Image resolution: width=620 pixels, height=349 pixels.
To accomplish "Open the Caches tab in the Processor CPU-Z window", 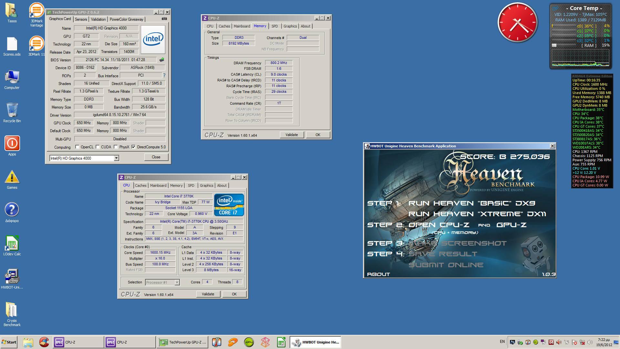I will click(x=140, y=185).
